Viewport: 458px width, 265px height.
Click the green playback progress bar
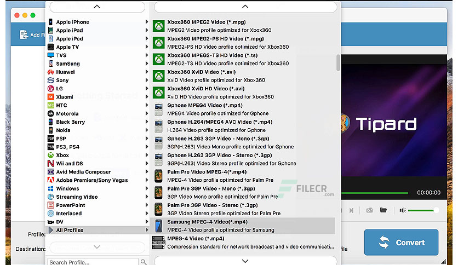(375, 193)
